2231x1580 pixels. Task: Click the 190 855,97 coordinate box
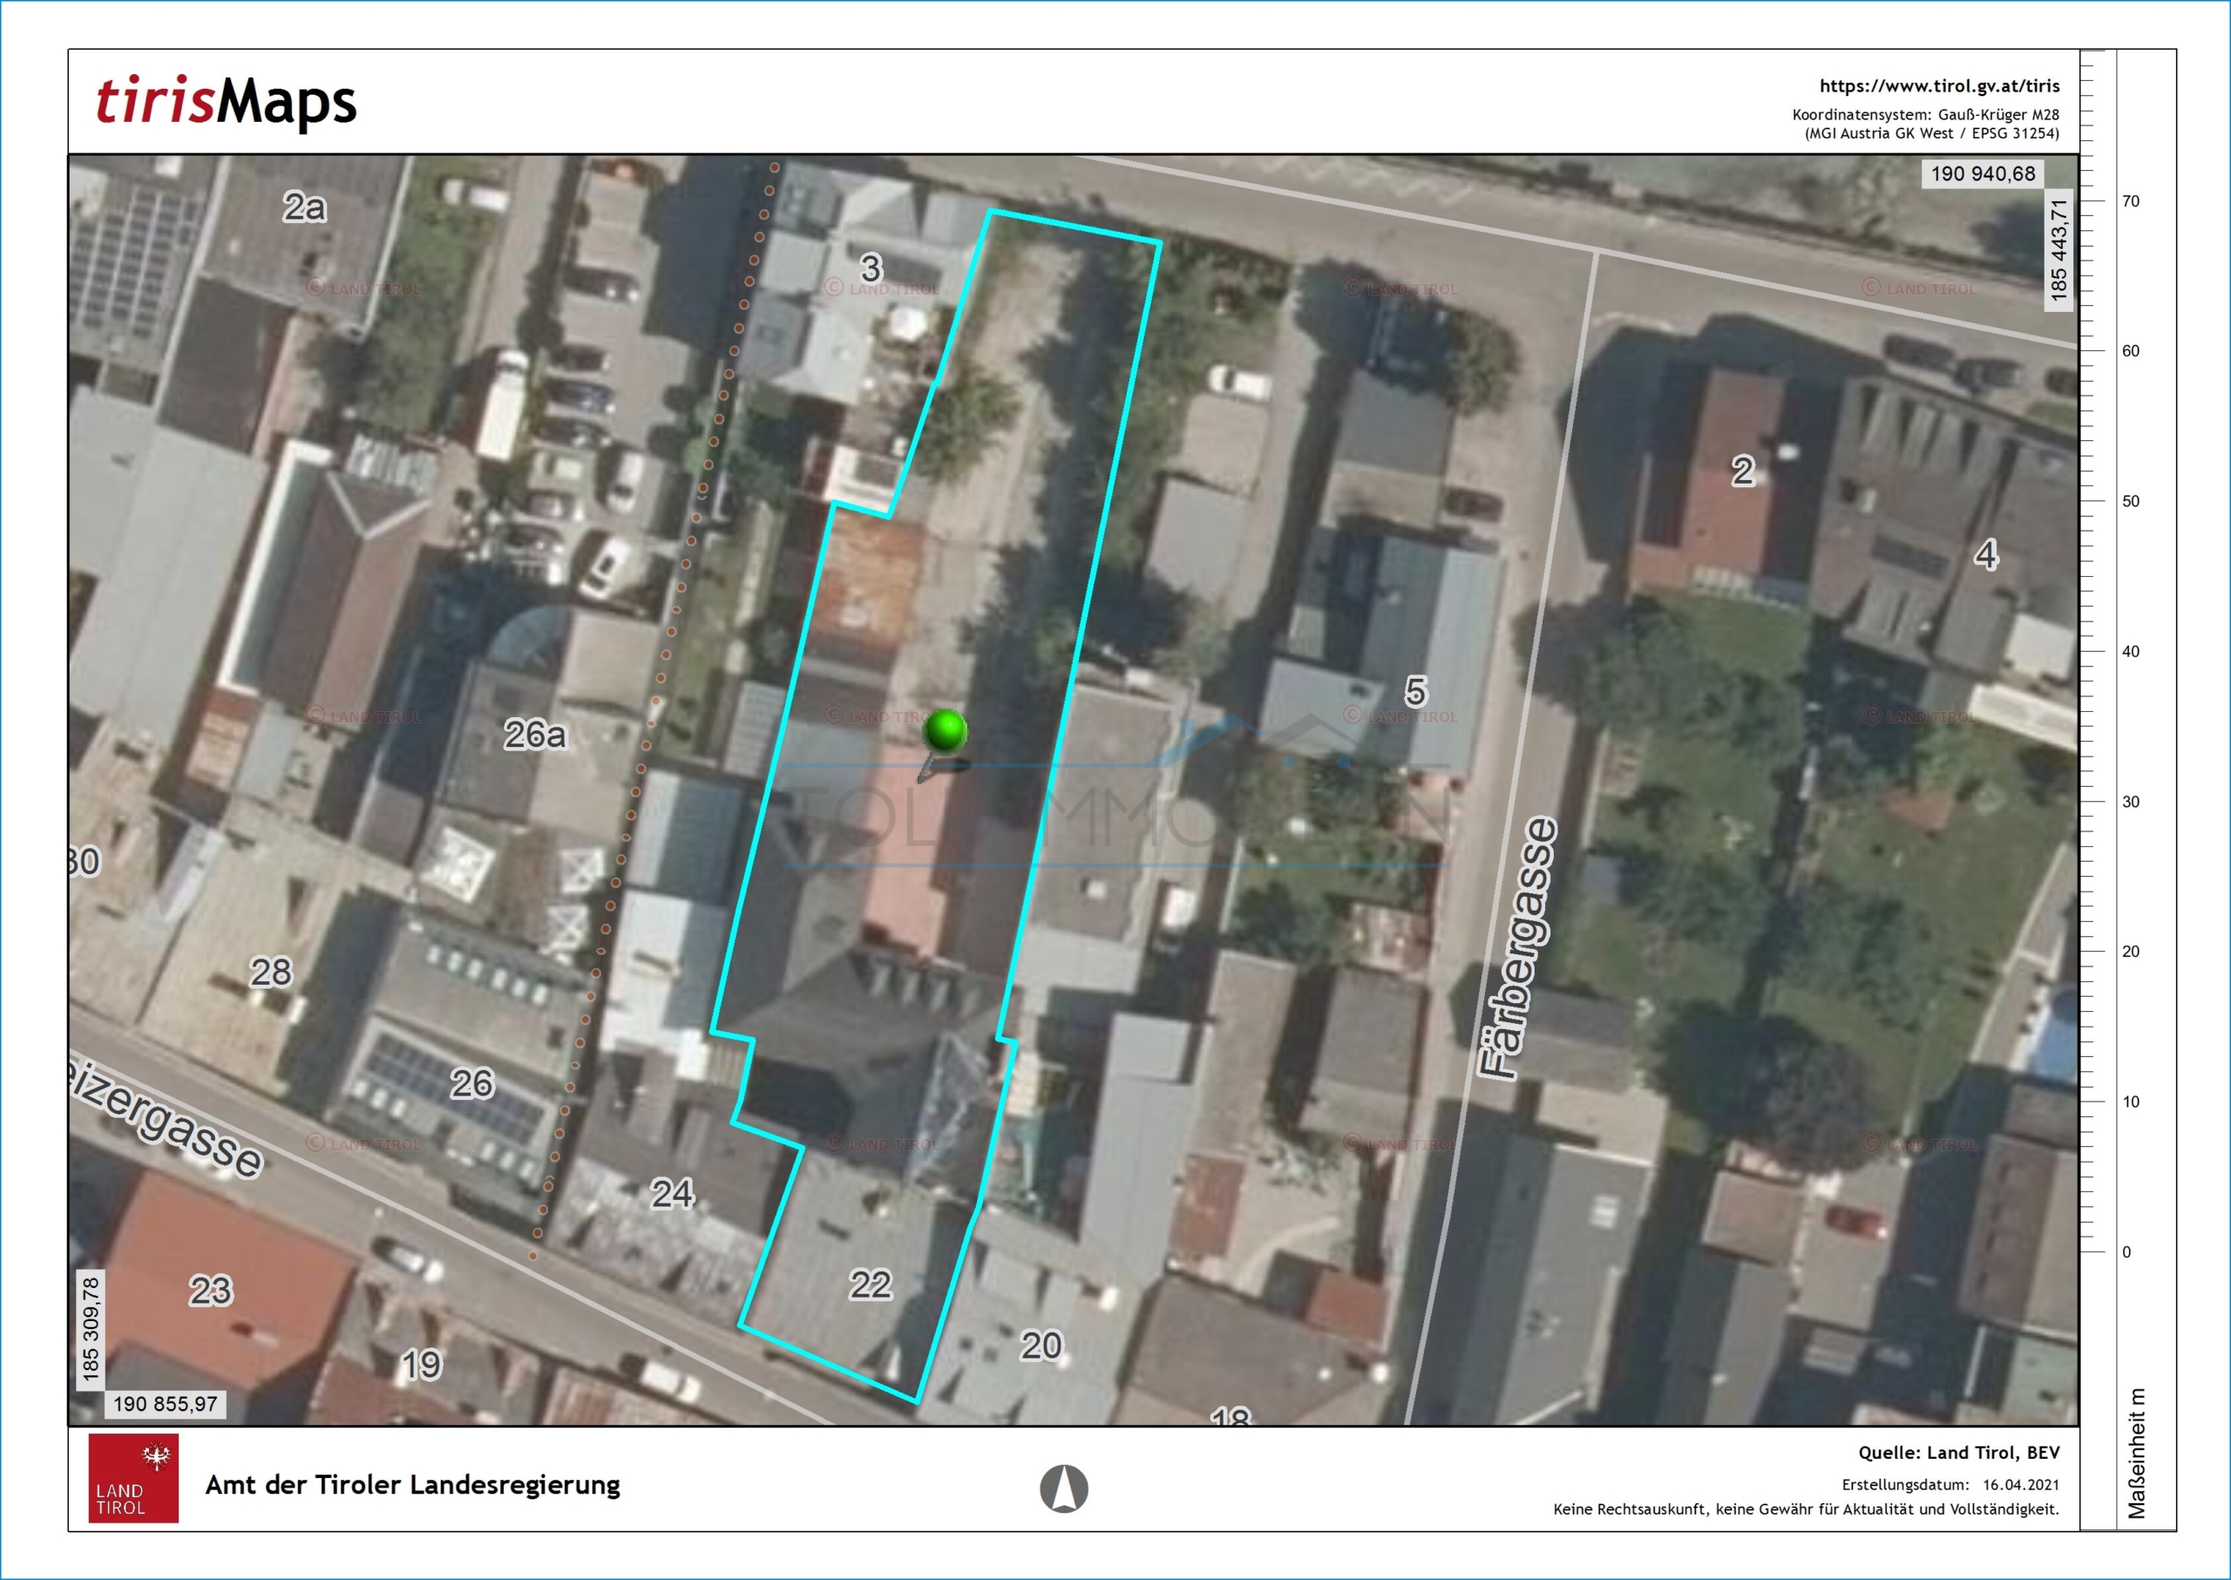[x=166, y=1404]
